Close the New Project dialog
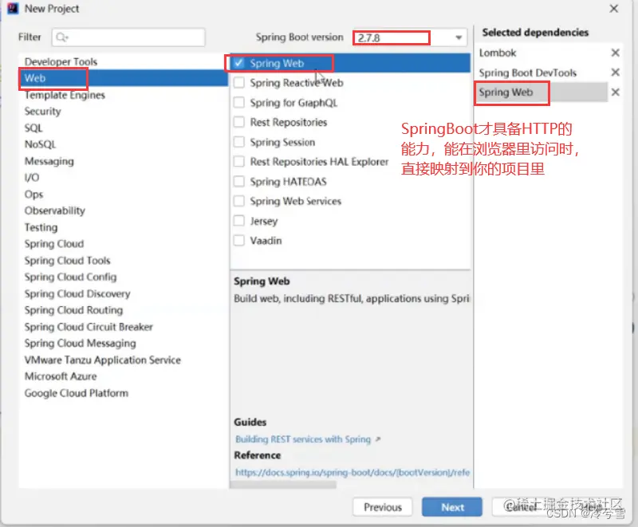Viewport: 638px width, 527px height. pos(613,9)
